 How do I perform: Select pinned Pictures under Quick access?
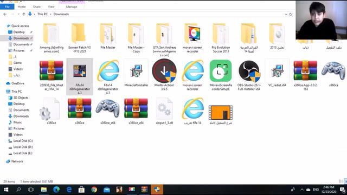pos(19,50)
